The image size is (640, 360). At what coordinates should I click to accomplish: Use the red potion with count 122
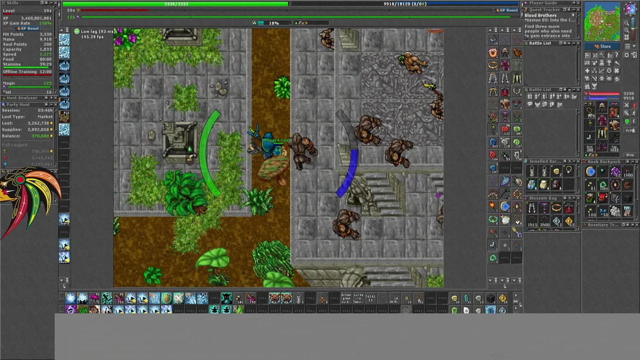pyautogui.click(x=505, y=129)
